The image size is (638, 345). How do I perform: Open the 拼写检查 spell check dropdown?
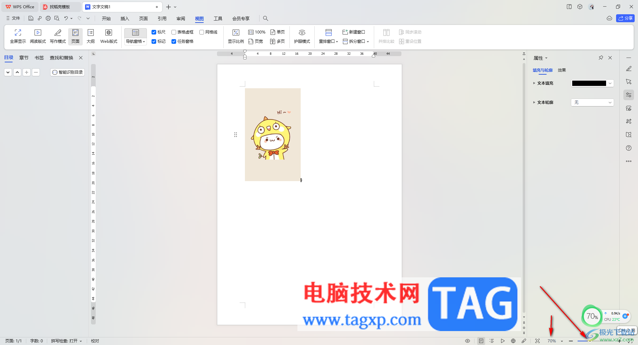(66, 341)
